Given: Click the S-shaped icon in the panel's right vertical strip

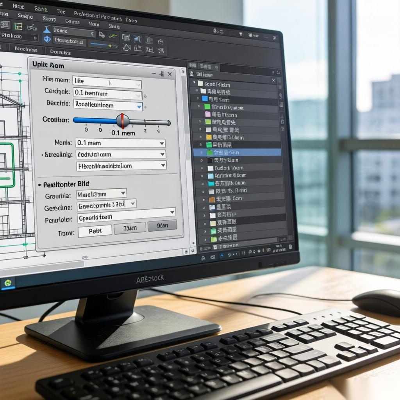Looking at the screenshot, I should click(280, 96).
